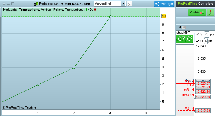Click the 12 524,33 price label
The width and height of the screenshot is (215, 116).
point(203,88)
